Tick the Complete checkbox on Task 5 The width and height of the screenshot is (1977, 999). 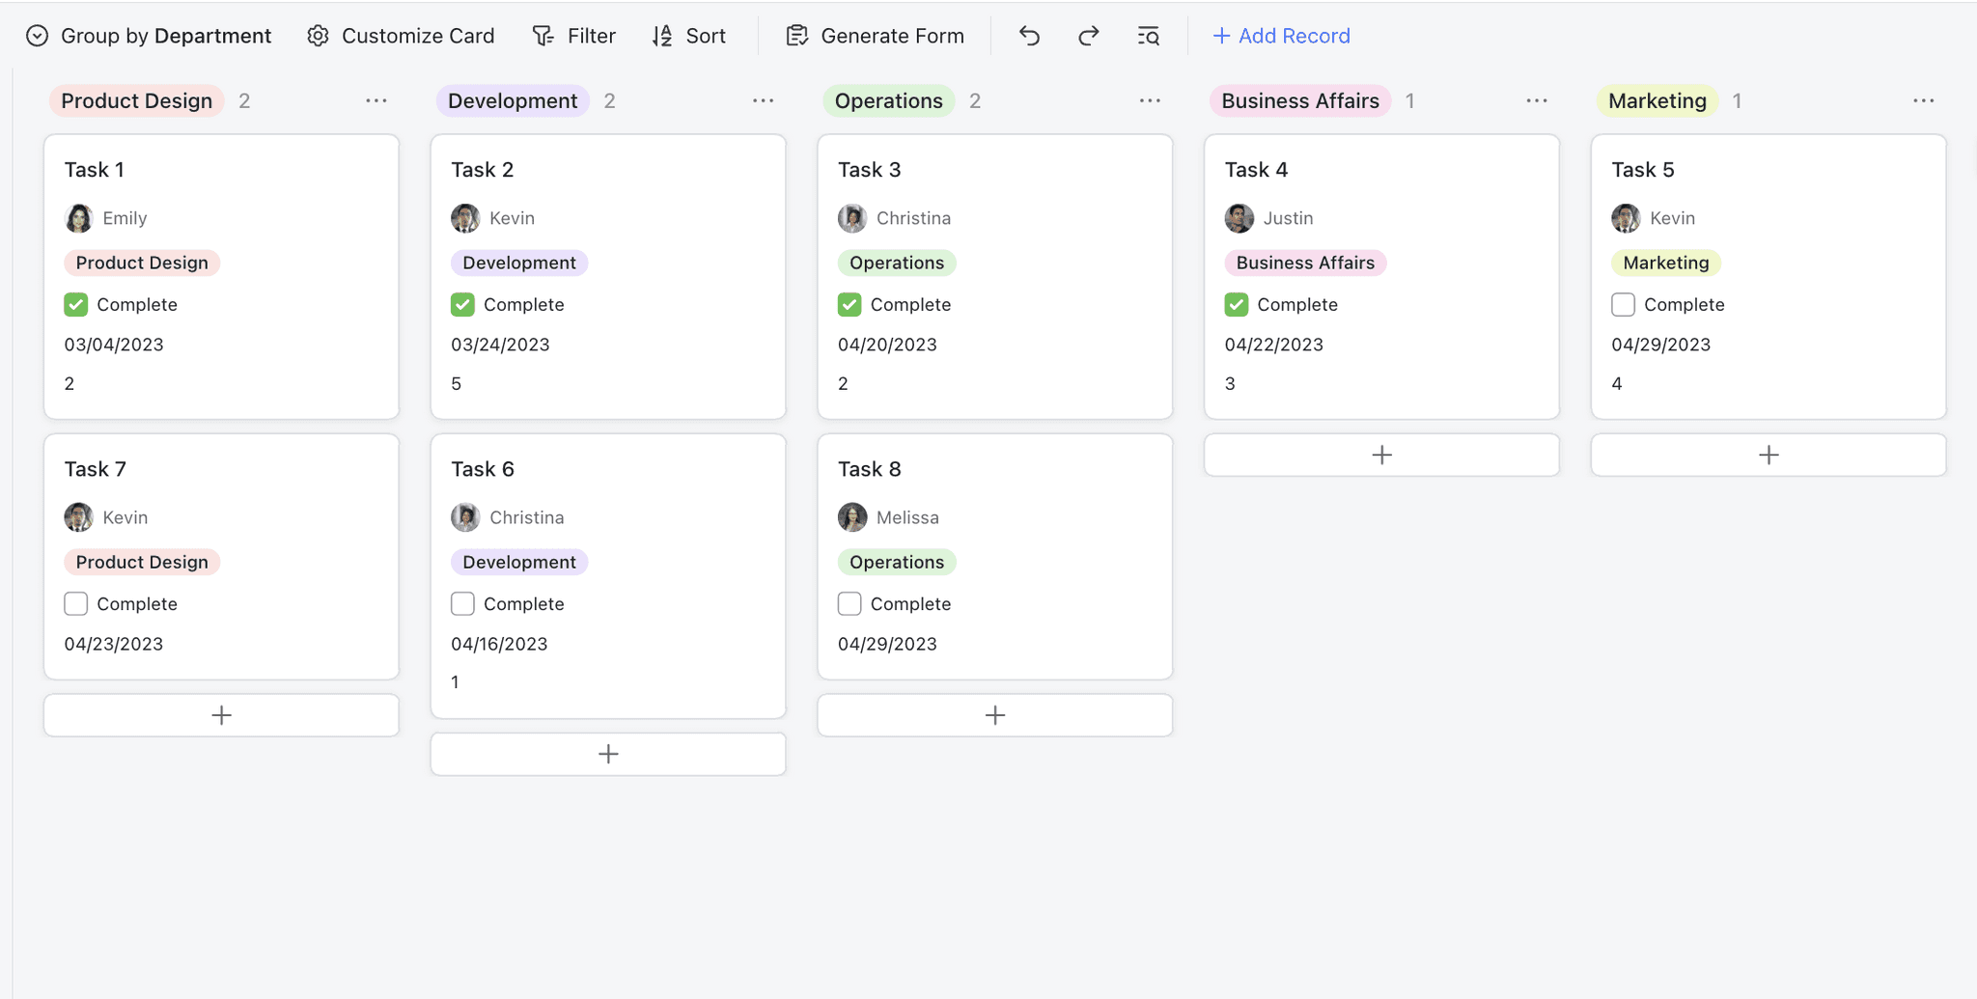pyautogui.click(x=1624, y=305)
